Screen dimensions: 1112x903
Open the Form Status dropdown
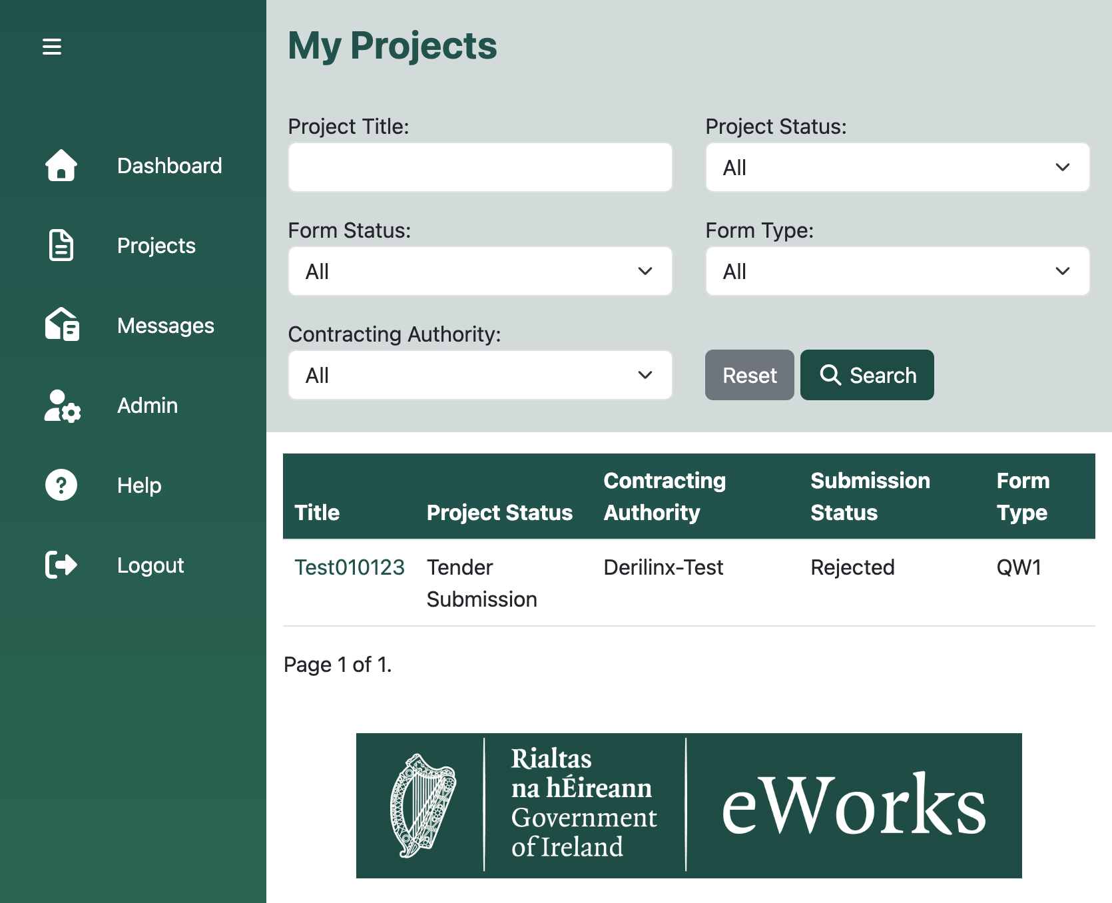(480, 271)
